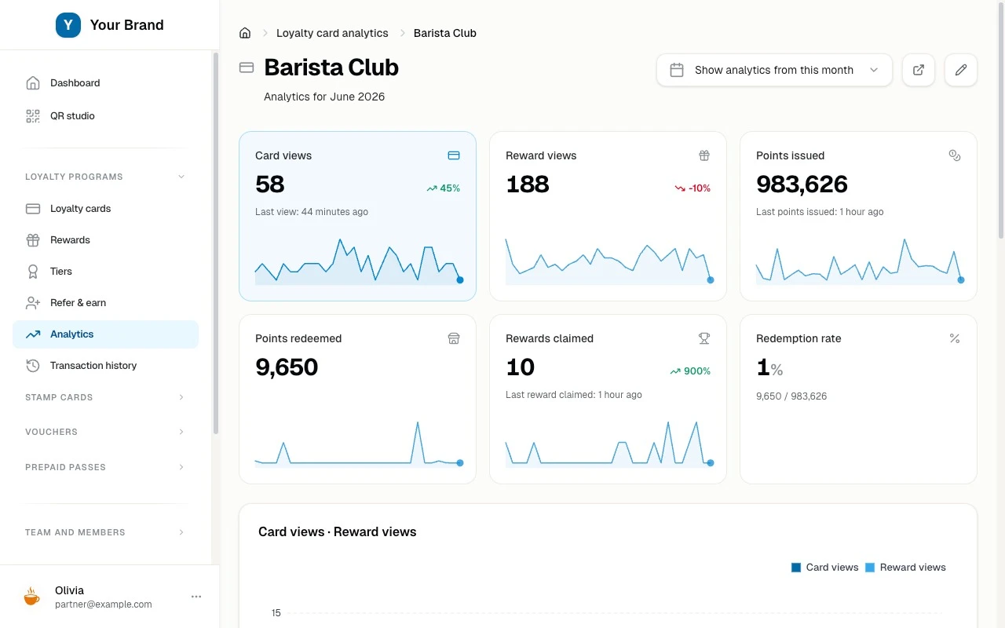This screenshot has height=628, width=1005.
Task: Click the card icon on the Card views tile
Action: click(x=454, y=155)
